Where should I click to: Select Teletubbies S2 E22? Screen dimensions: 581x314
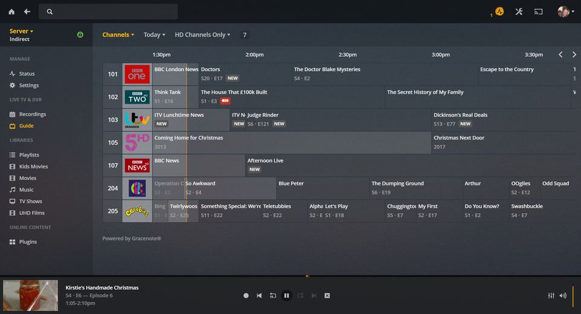pyautogui.click(x=284, y=211)
